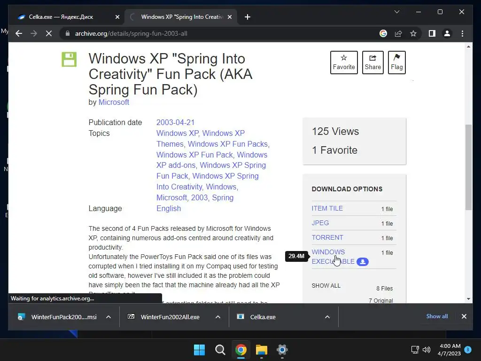Screen dimensions: 481x361
Task: Favorite this archive item
Action: pos(344,63)
